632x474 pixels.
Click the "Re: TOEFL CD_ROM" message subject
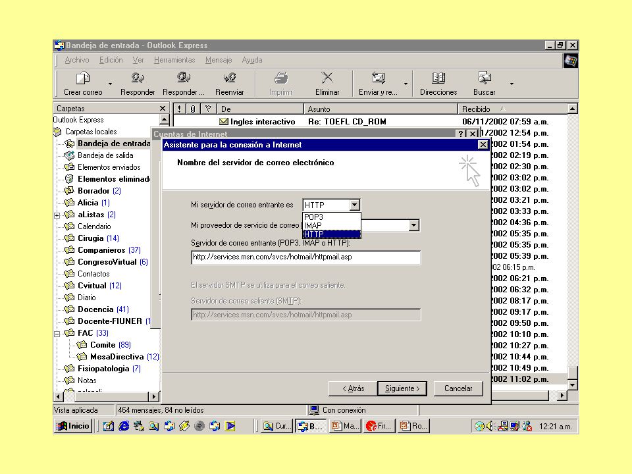coord(347,121)
